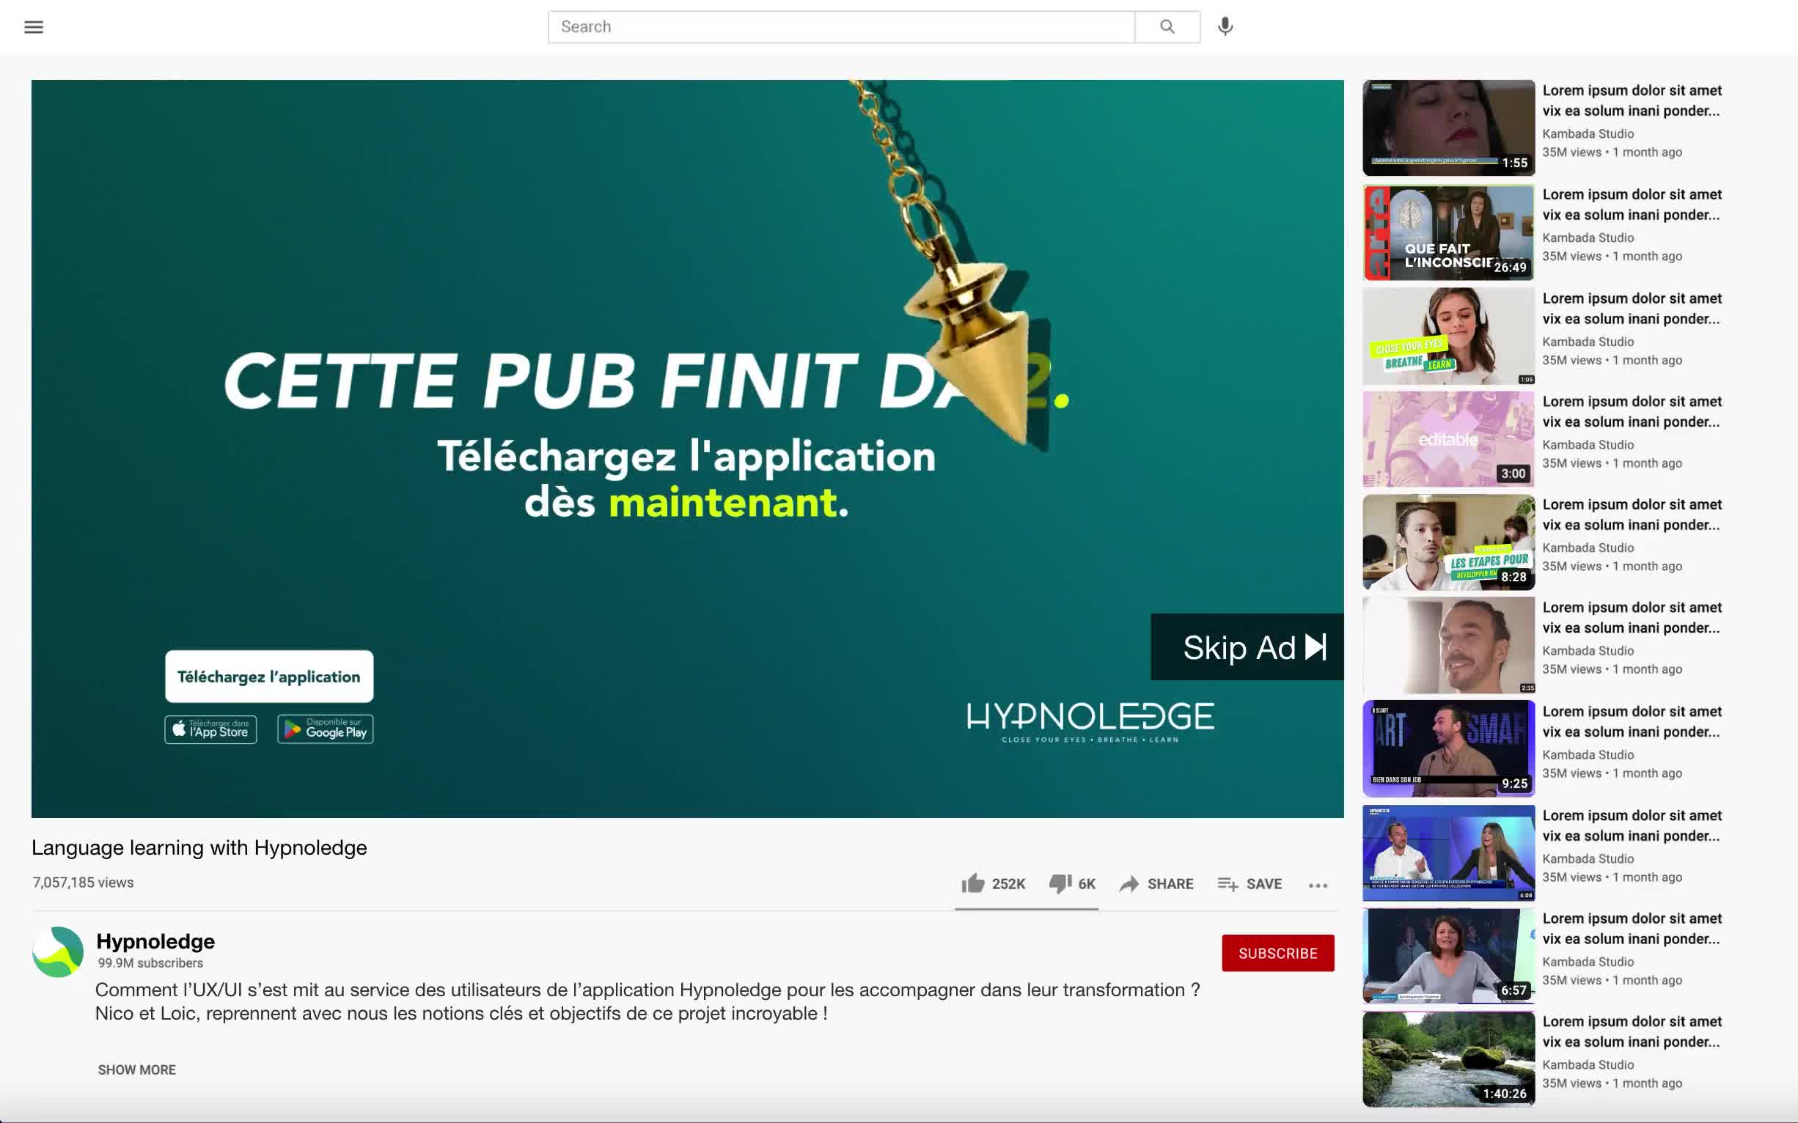The height and width of the screenshot is (1123, 1798).
Task: Dislike the video with thumbs down
Action: click(x=1060, y=883)
